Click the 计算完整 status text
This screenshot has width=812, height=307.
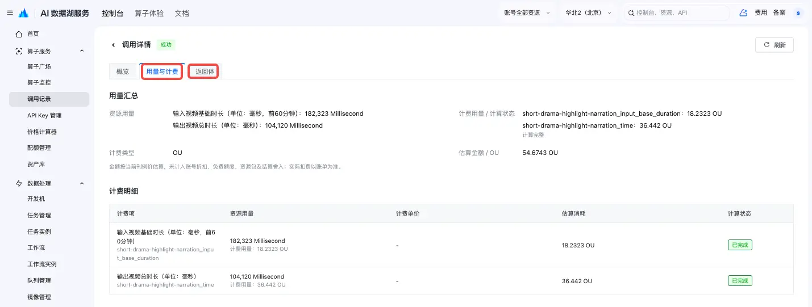(533, 135)
